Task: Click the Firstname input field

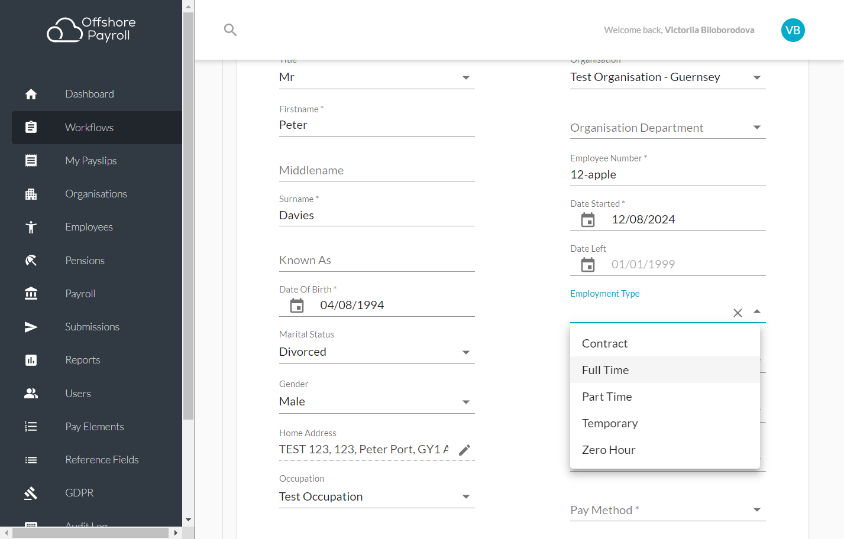Action: point(377,125)
